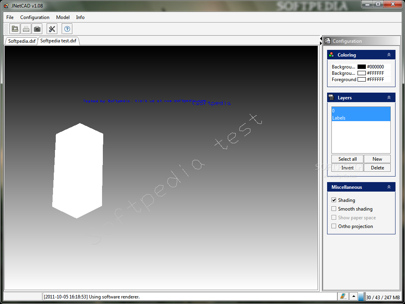Open the Model menu
This screenshot has height=304, width=405.
click(63, 17)
